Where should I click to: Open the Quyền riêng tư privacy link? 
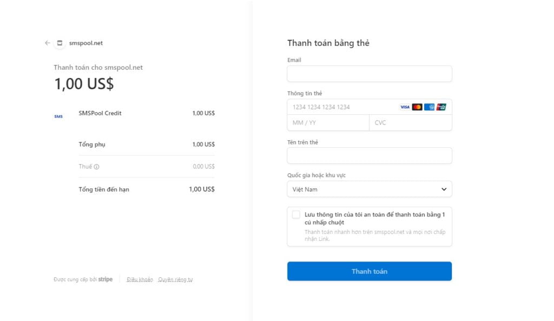[175, 280]
